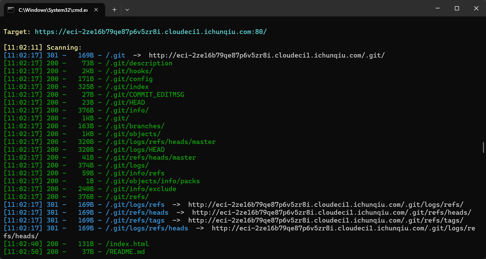
Task: Click the /.git redirect URL ending in /.git/
Action: pos(267,55)
